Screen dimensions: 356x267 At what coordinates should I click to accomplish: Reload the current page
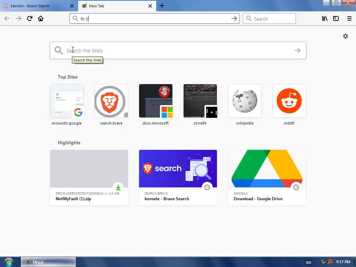(x=30, y=18)
